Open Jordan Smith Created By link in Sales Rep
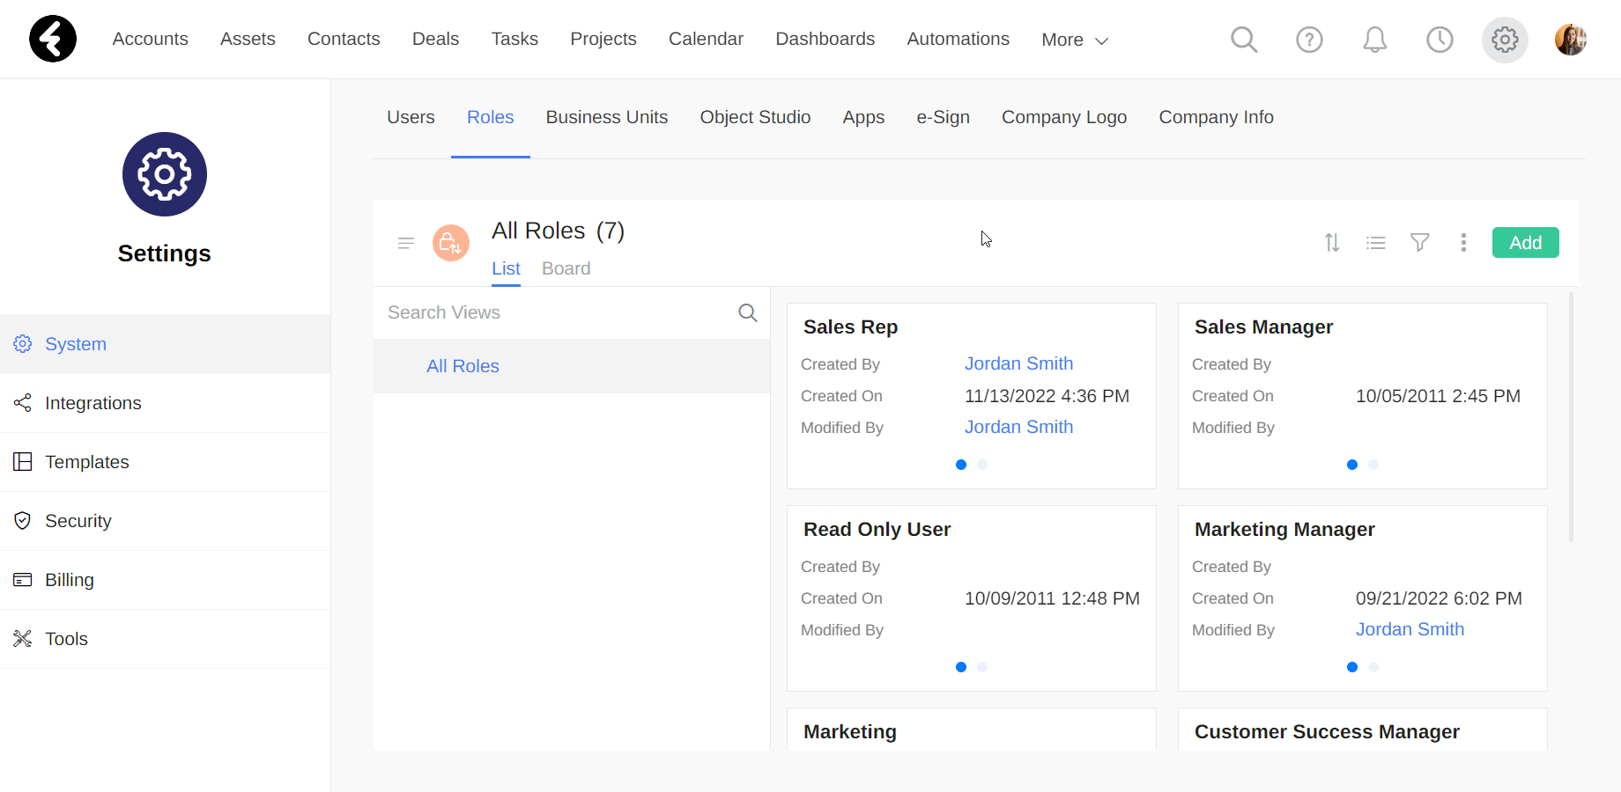Viewport: 1621px width, 792px height. pyautogui.click(x=1018, y=363)
